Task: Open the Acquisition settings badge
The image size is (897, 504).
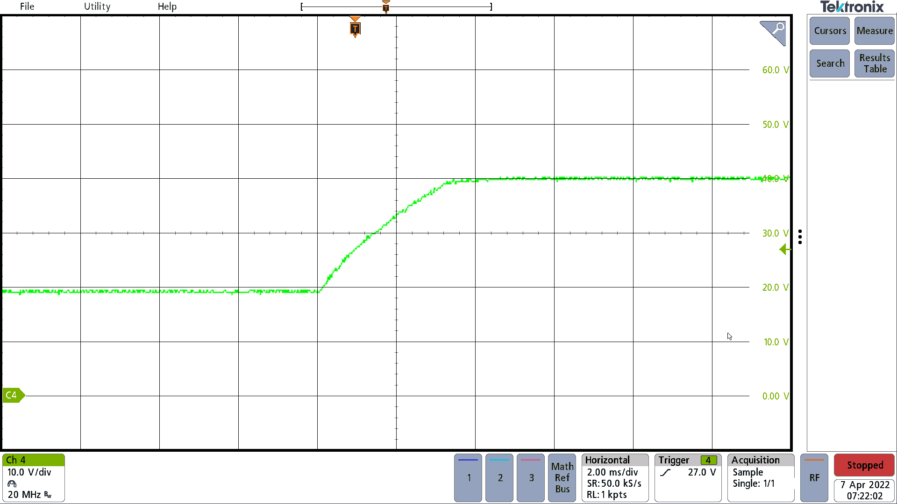Action: pyautogui.click(x=760, y=478)
